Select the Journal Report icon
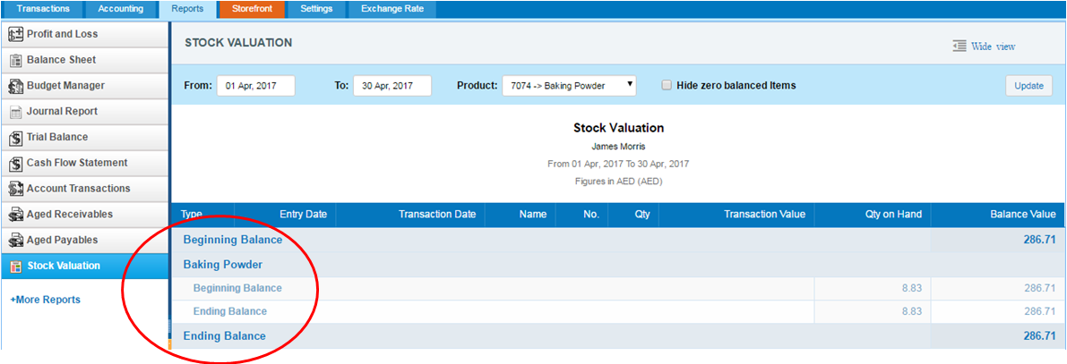 pyautogui.click(x=15, y=112)
